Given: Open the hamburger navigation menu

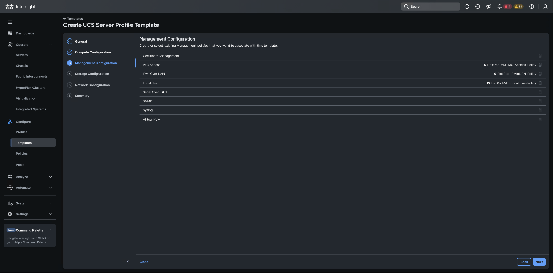Looking at the screenshot, I should pyautogui.click(x=10, y=22).
